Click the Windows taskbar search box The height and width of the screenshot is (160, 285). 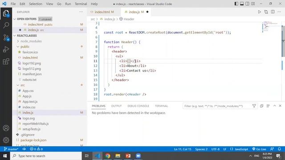click(x=46, y=156)
